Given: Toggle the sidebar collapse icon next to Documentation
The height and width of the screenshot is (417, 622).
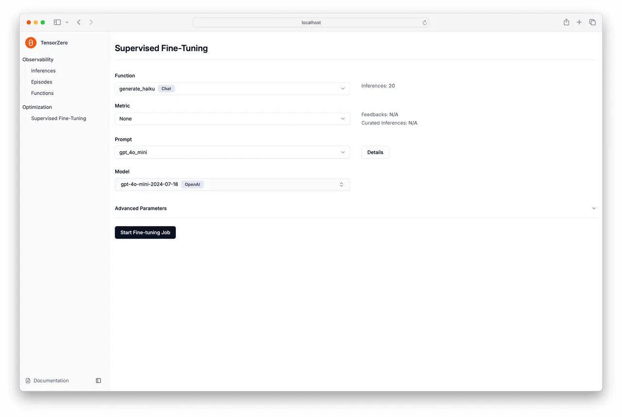Looking at the screenshot, I should coord(98,381).
